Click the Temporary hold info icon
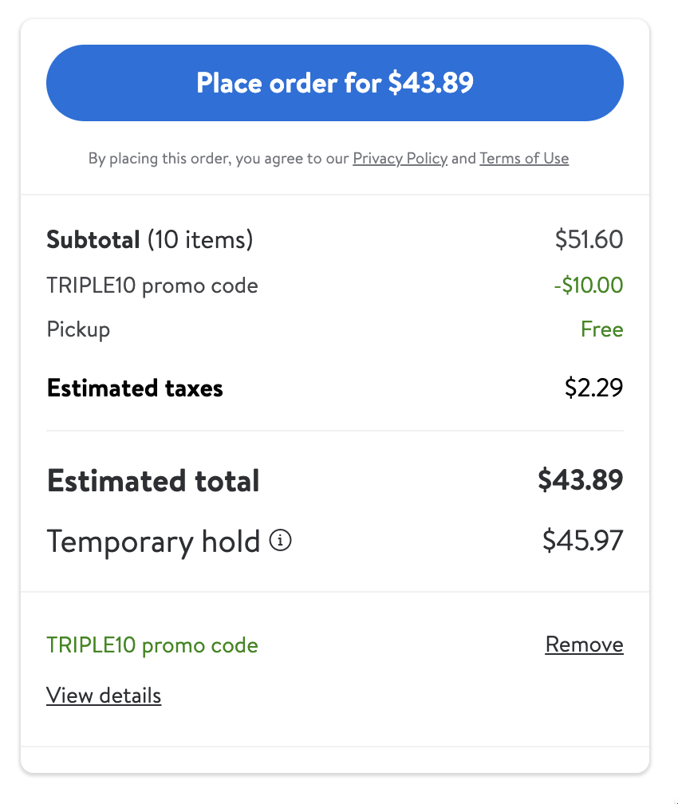Viewport: 678px width, 804px height. pyautogui.click(x=281, y=542)
